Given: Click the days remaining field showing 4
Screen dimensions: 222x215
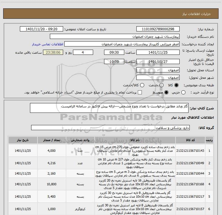Looking at the screenshot, I should pos(83,52).
